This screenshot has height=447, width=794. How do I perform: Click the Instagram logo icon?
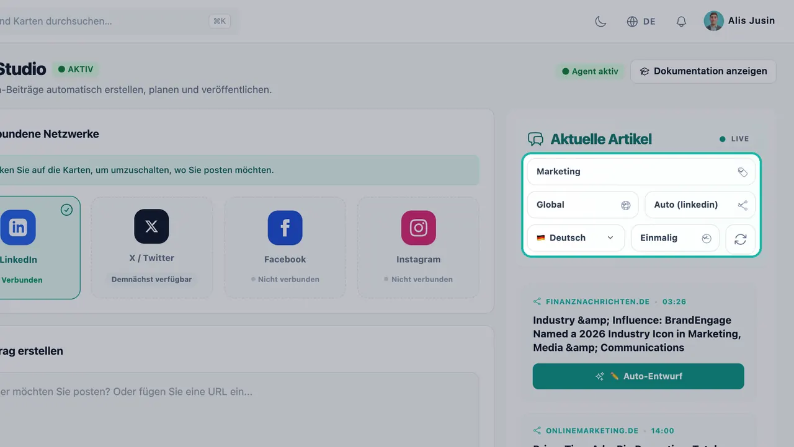tap(418, 228)
